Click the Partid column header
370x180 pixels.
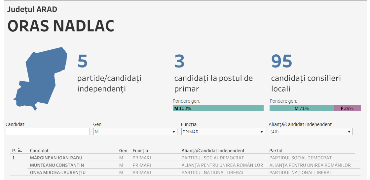coord(276,151)
